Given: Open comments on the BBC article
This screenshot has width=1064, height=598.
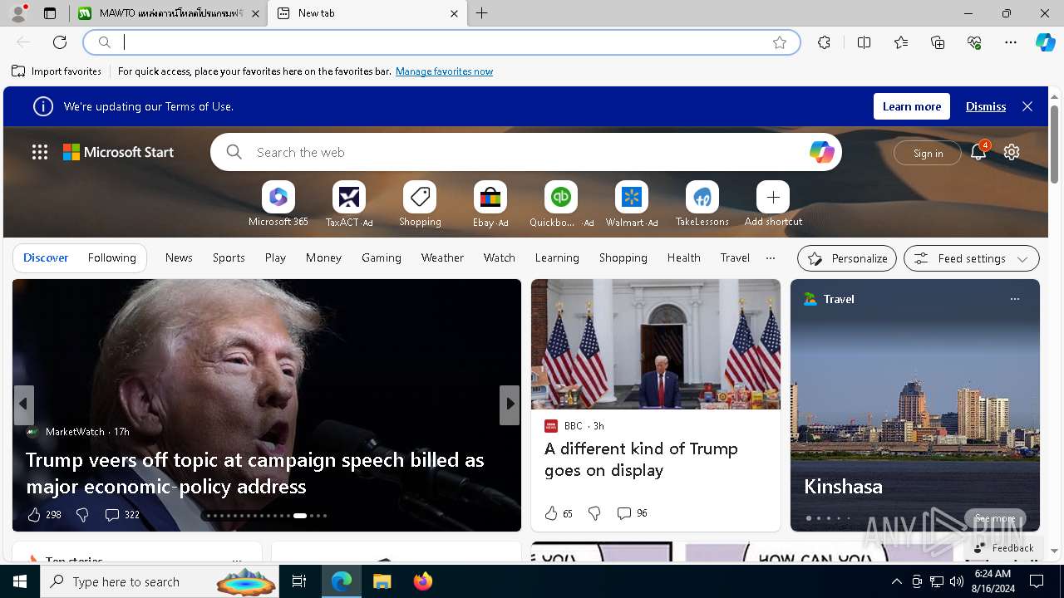Looking at the screenshot, I should (632, 513).
